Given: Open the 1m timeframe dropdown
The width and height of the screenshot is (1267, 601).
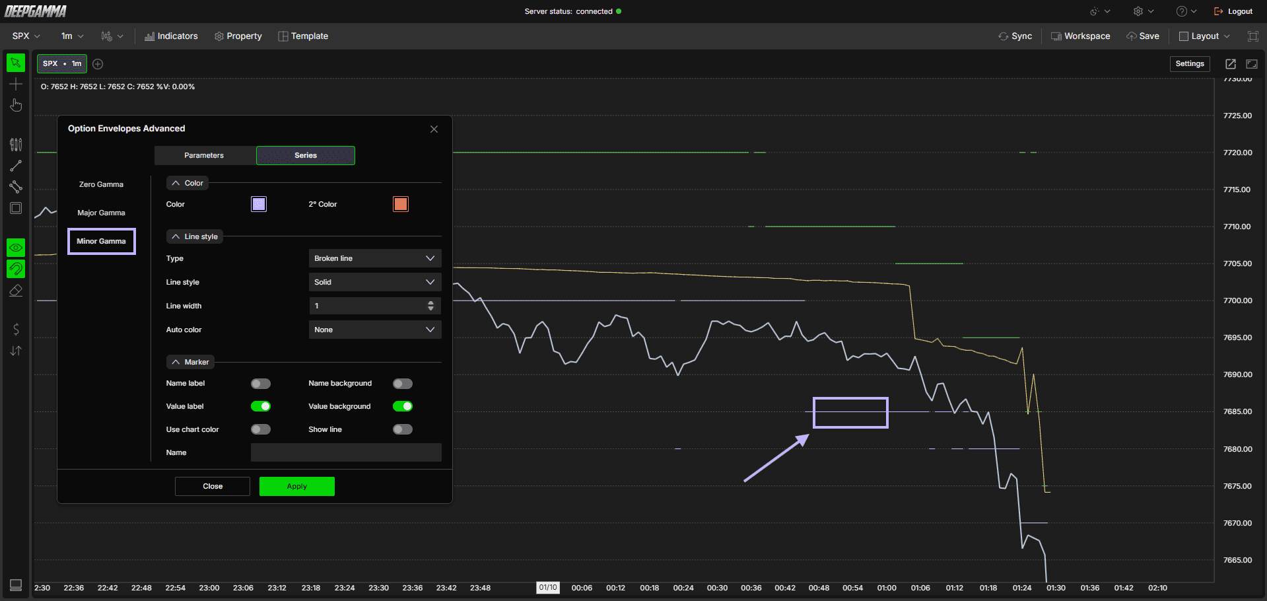Looking at the screenshot, I should 73,36.
